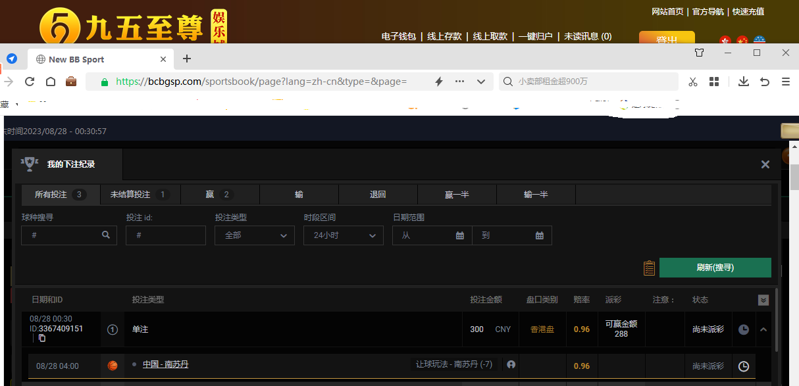Click 电子钱包 in the casino top menu
Viewport: 799px width, 386px height.
tap(399, 37)
